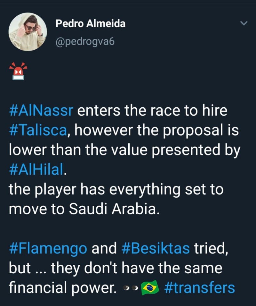The height and width of the screenshot is (306, 256).
Task: Click the 'enters the race to hire' text
Action: 152,111
